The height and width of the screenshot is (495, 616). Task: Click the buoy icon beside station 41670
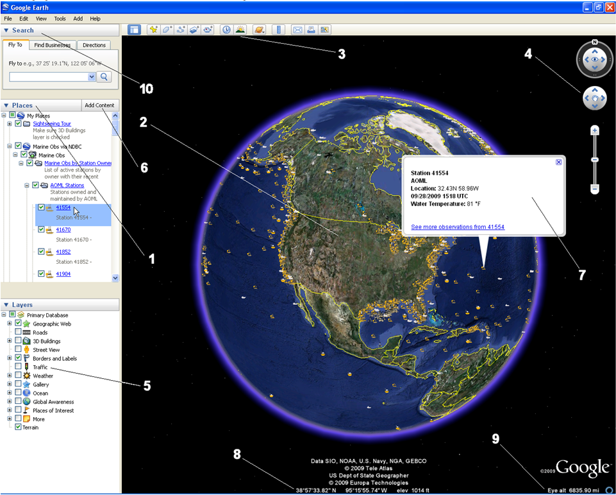50,230
